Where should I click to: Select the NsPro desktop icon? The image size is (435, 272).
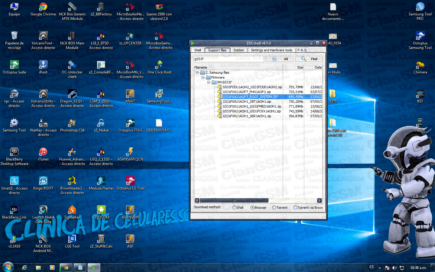click(420, 125)
